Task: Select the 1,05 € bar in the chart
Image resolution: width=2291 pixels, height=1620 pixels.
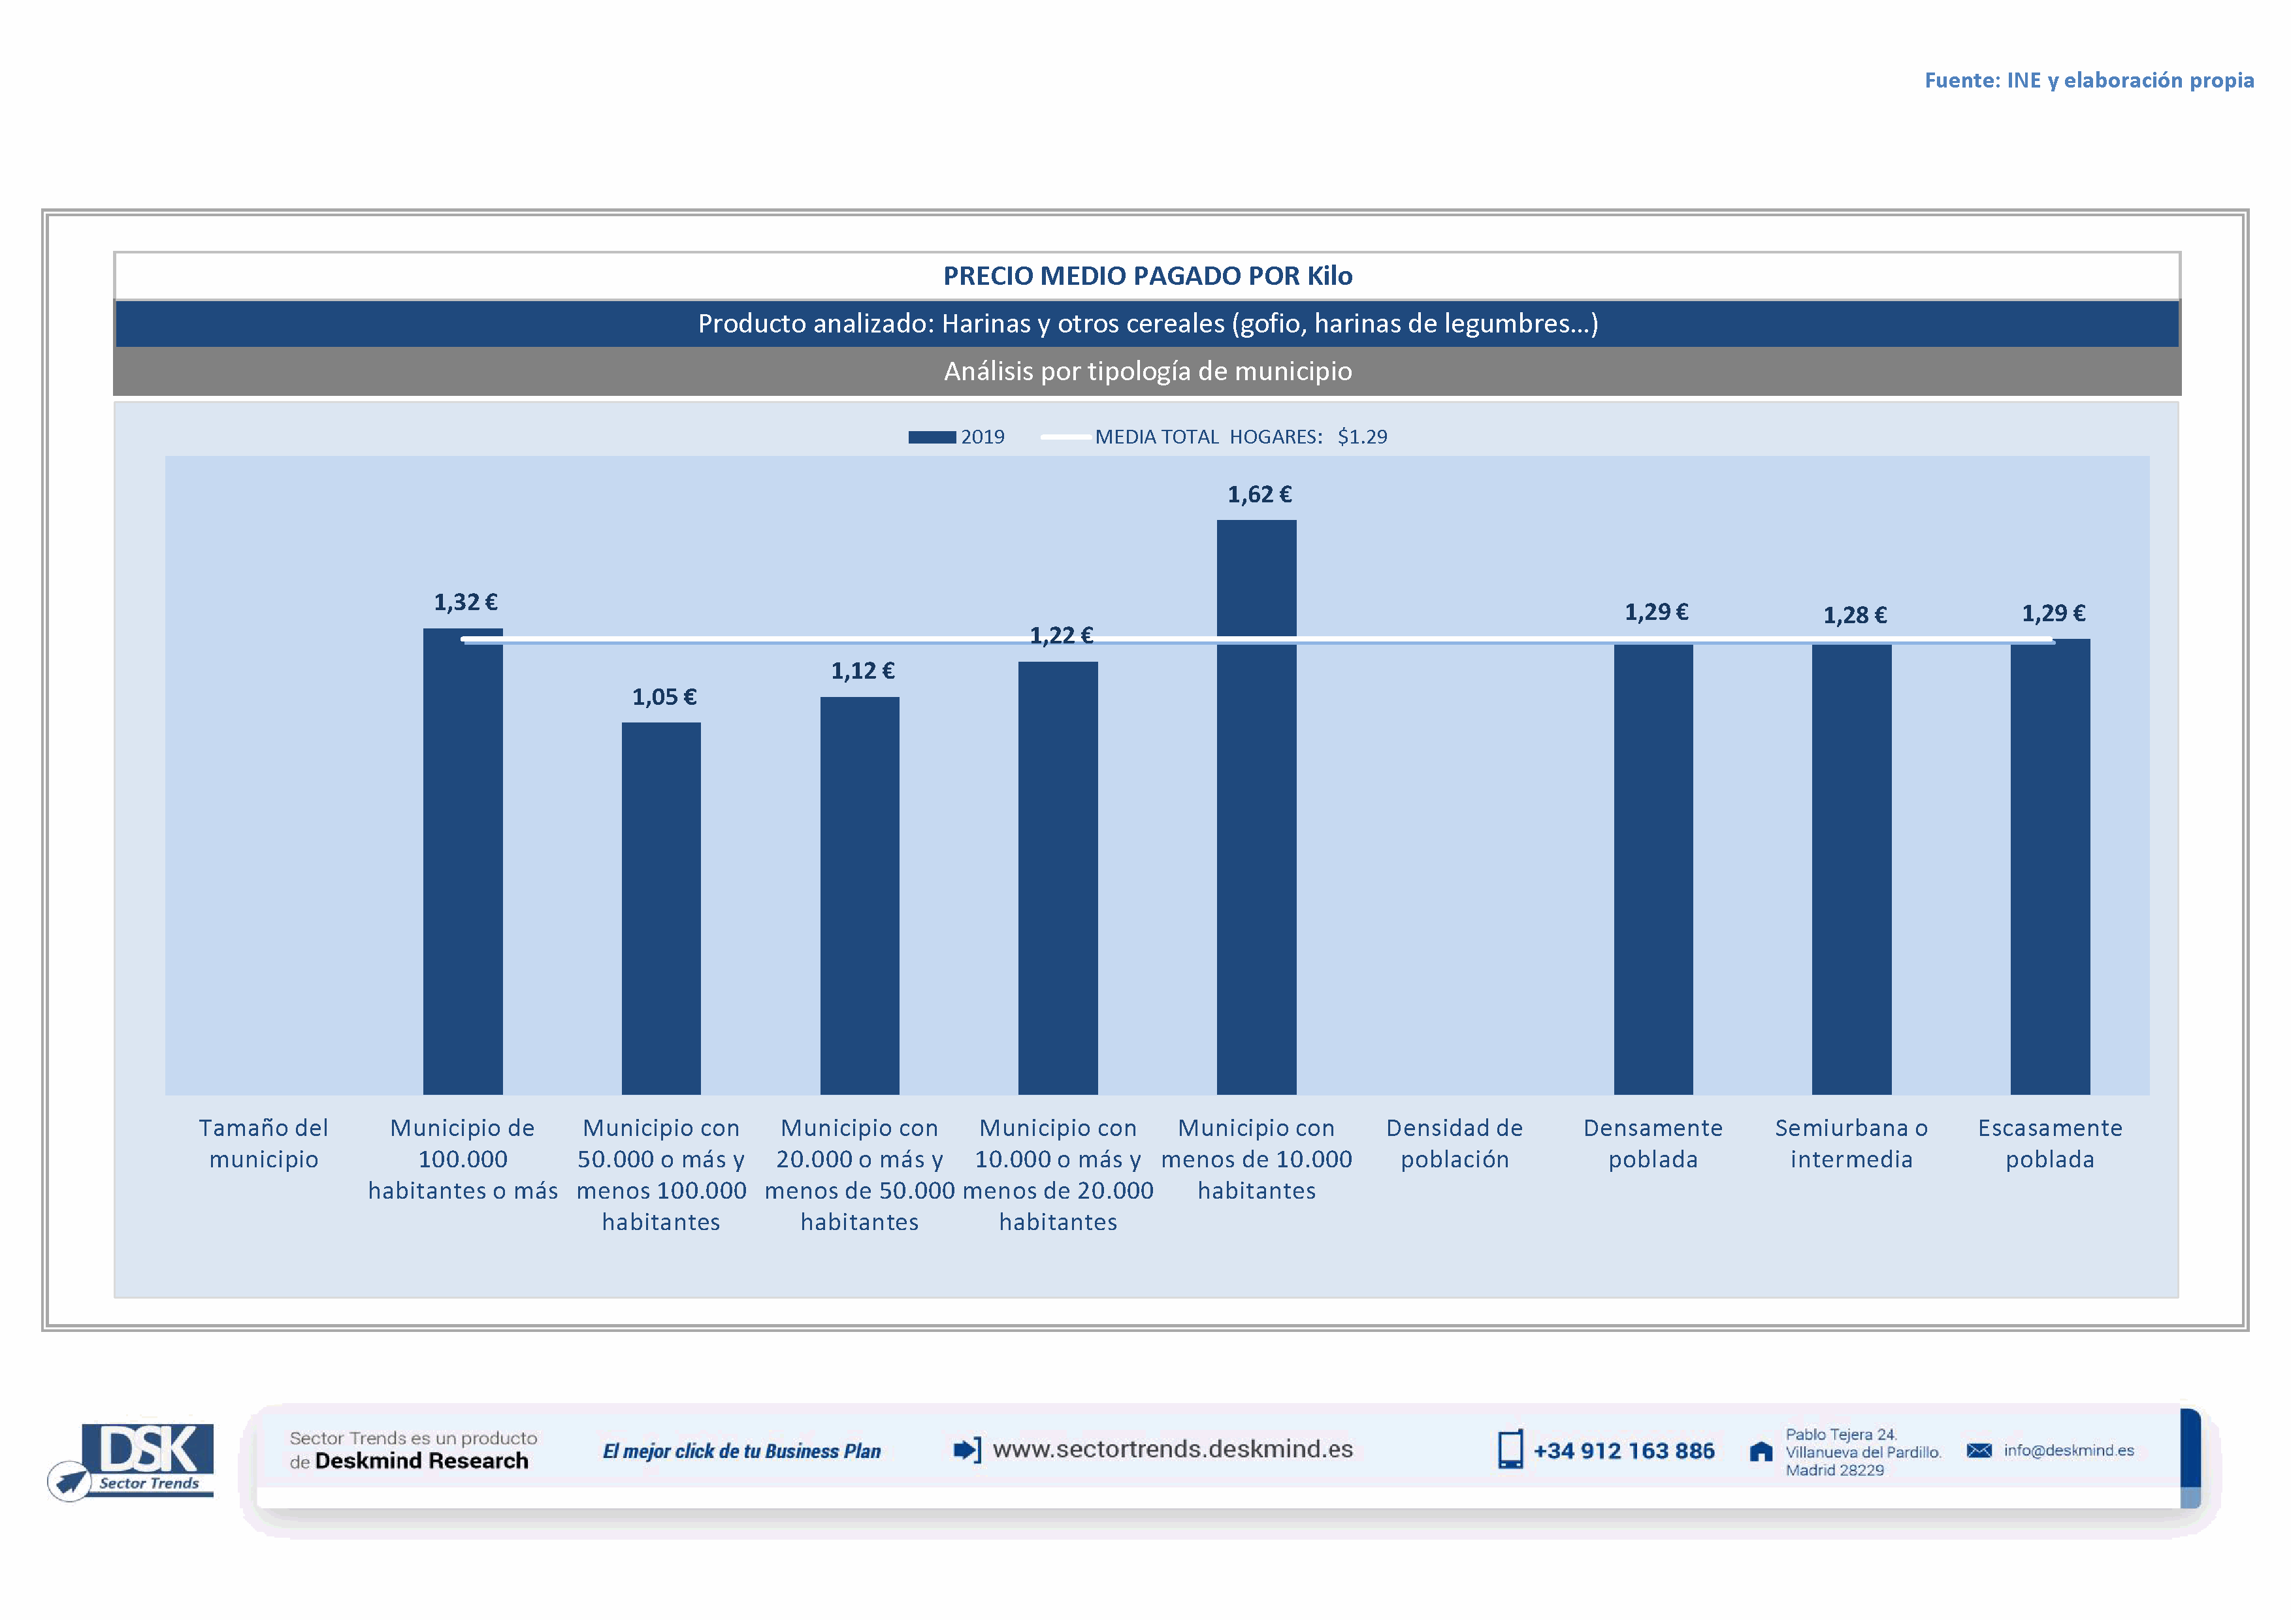Action: [x=660, y=908]
